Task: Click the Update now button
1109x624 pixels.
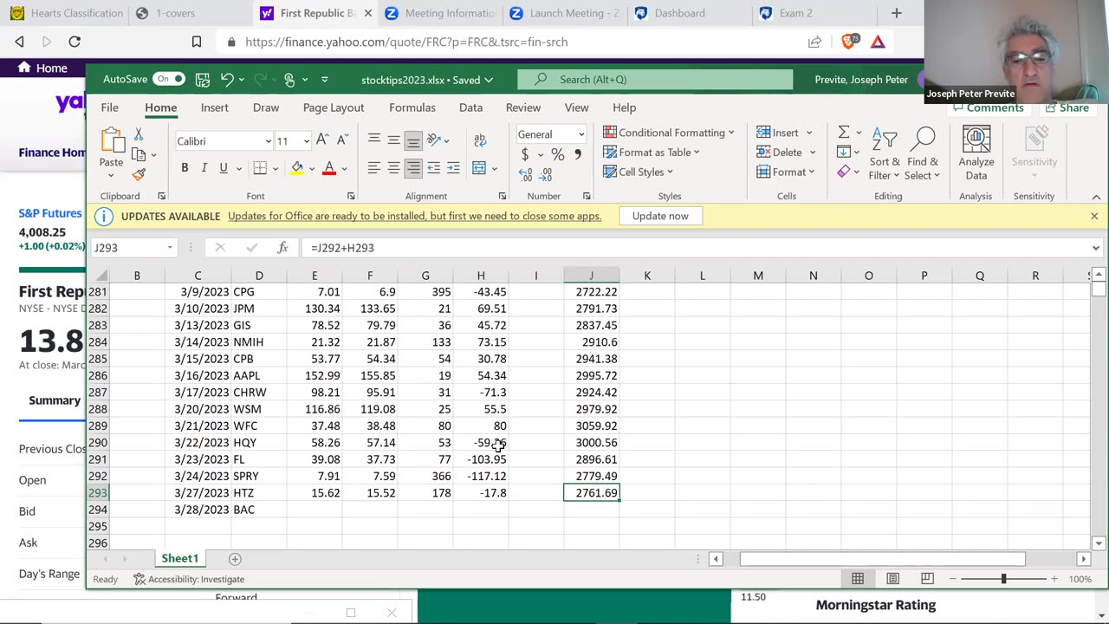Action: (660, 216)
